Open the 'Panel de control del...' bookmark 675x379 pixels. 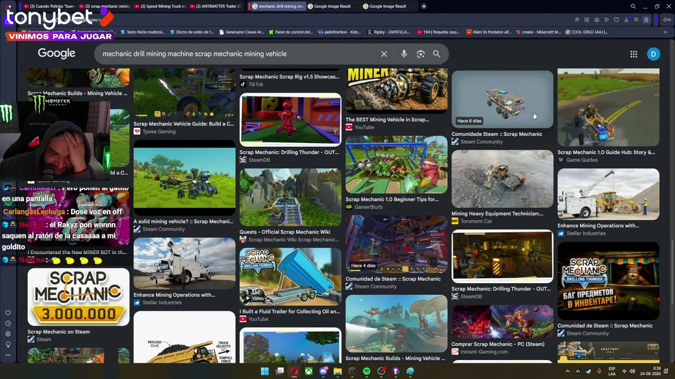point(291,32)
